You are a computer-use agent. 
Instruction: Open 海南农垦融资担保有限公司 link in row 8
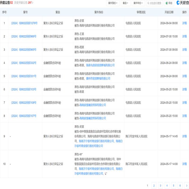click(x=92, y=118)
